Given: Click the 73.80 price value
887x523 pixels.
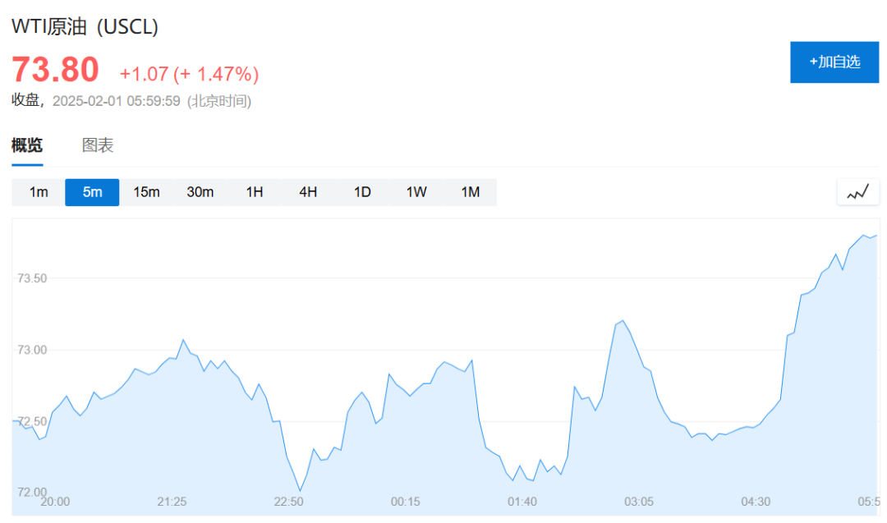Looking at the screenshot, I should point(56,70).
